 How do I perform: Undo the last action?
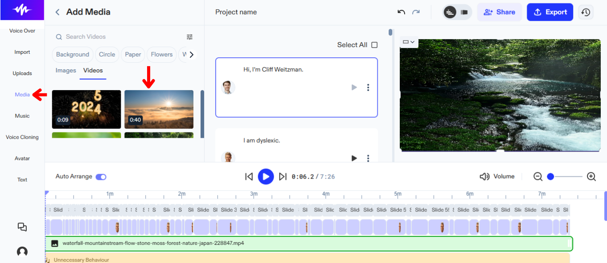pyautogui.click(x=401, y=12)
